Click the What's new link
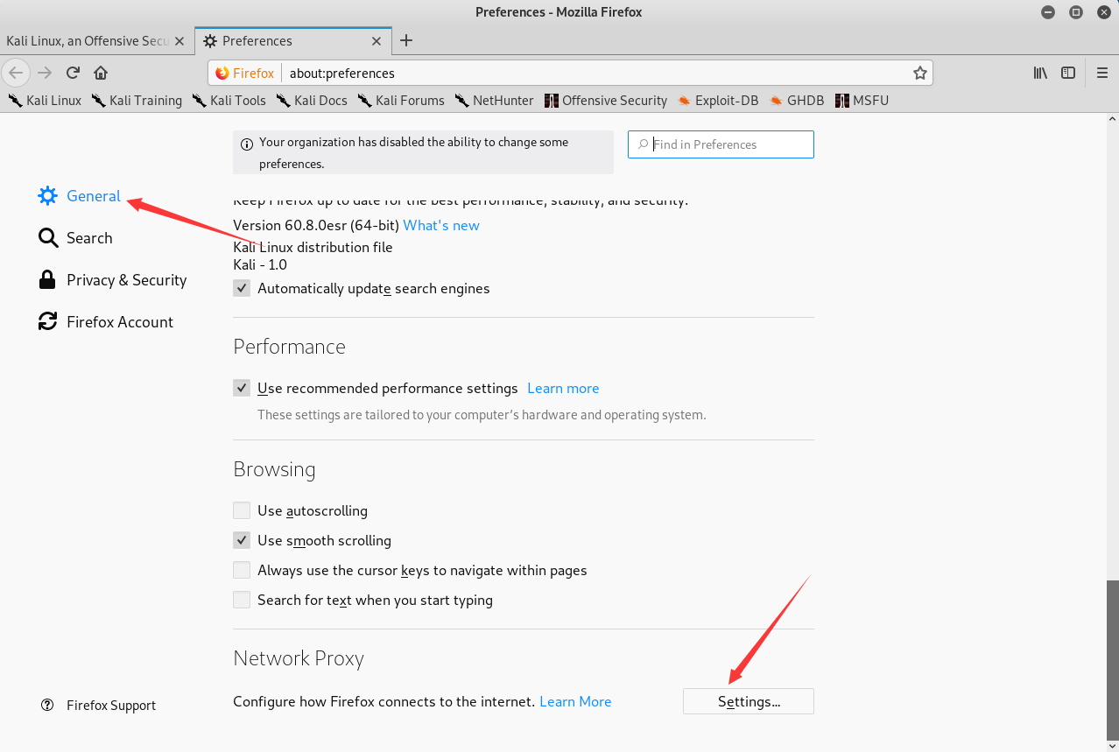Viewport: 1119px width, 752px height. pyautogui.click(x=441, y=226)
